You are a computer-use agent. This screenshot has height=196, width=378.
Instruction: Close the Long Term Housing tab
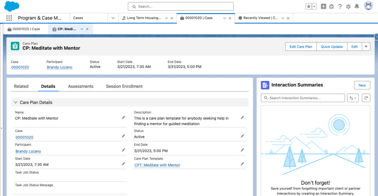(172, 18)
